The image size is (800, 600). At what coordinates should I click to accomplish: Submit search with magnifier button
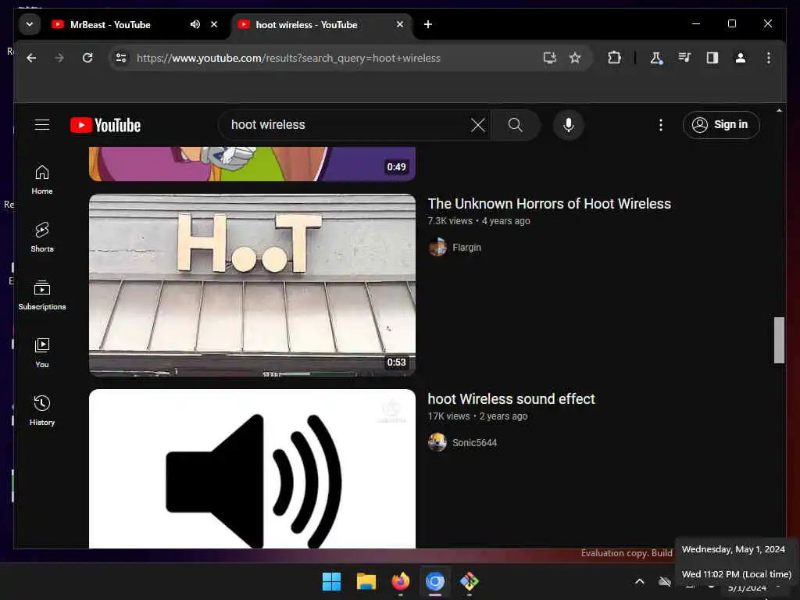tap(516, 125)
